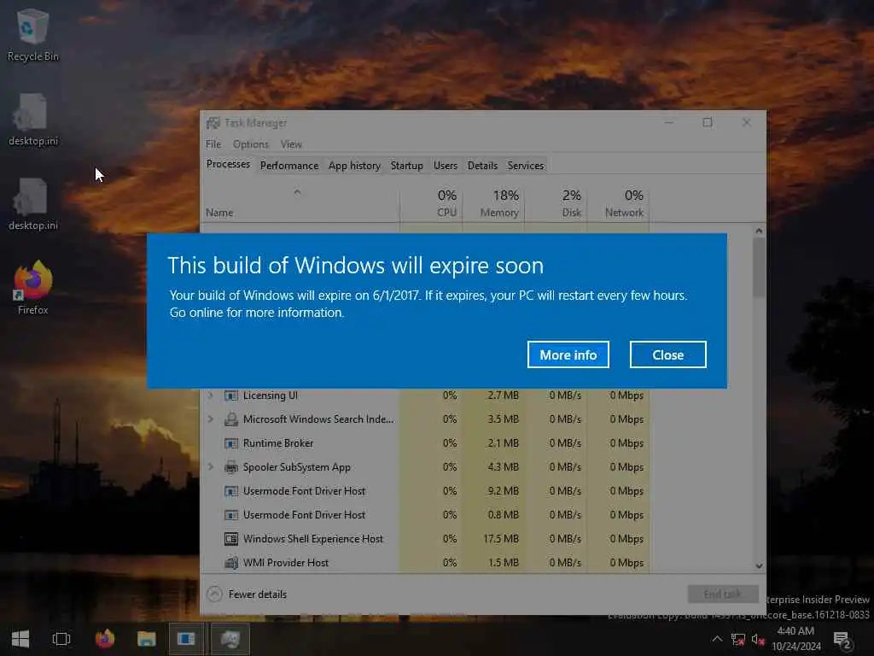The image size is (874, 656).
Task: Select the Windows Shell Experience Host process name
Action: [x=312, y=539]
